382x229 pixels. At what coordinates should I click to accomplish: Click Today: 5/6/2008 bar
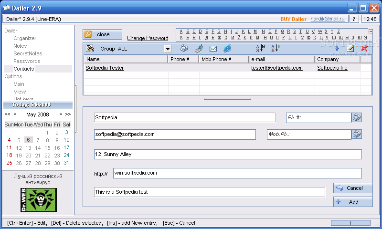pyautogui.click(x=38, y=105)
